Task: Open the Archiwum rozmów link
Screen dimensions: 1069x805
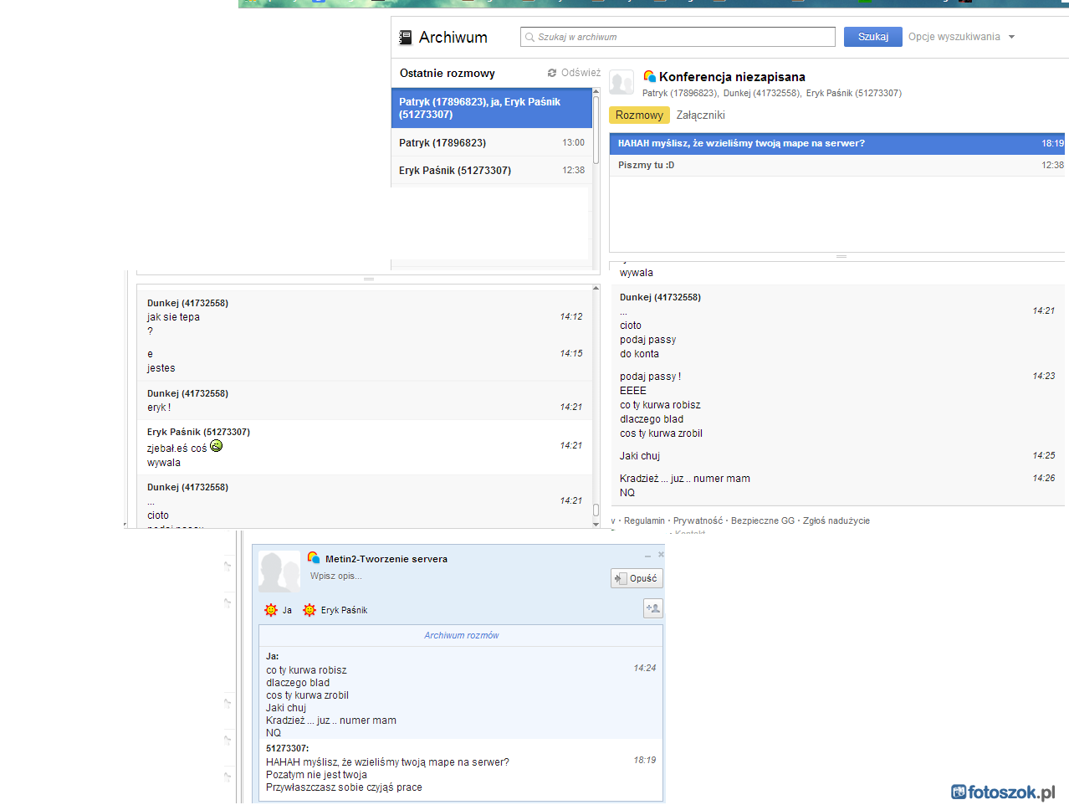Action: tap(462, 635)
